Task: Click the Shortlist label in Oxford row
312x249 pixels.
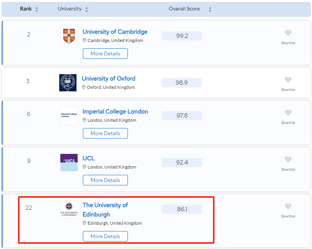Action: tap(288, 90)
